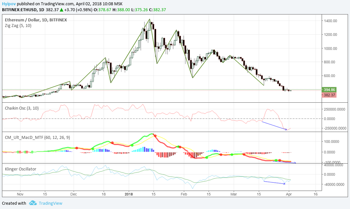Click the April 02, 2018 10:08 MSK timestamp

pos(99,4)
